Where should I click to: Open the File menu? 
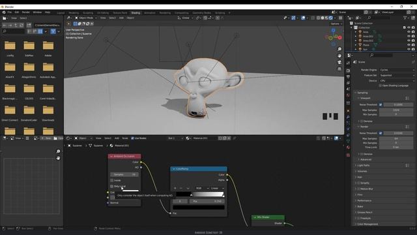(10, 12)
